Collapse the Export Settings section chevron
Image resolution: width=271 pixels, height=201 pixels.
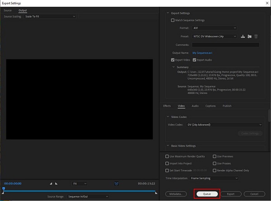[168, 13]
